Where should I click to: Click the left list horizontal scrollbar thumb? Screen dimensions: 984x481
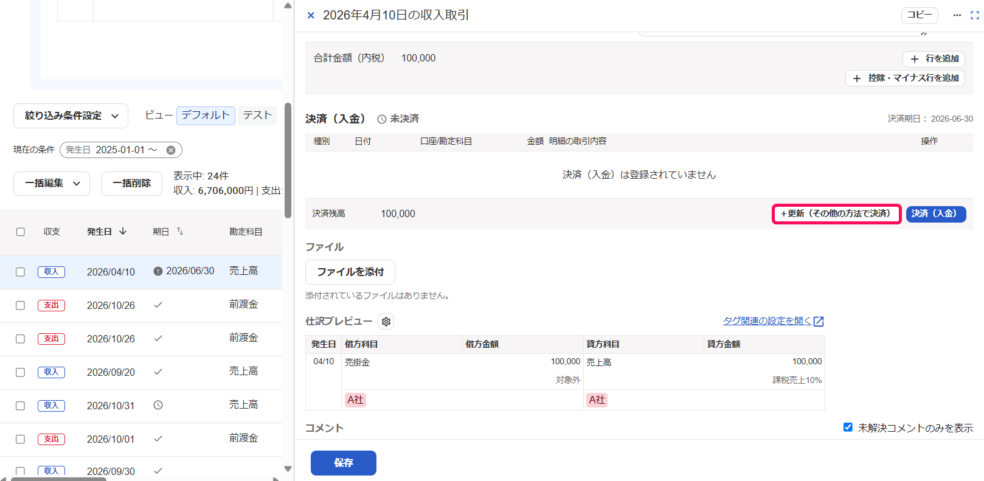58,479
